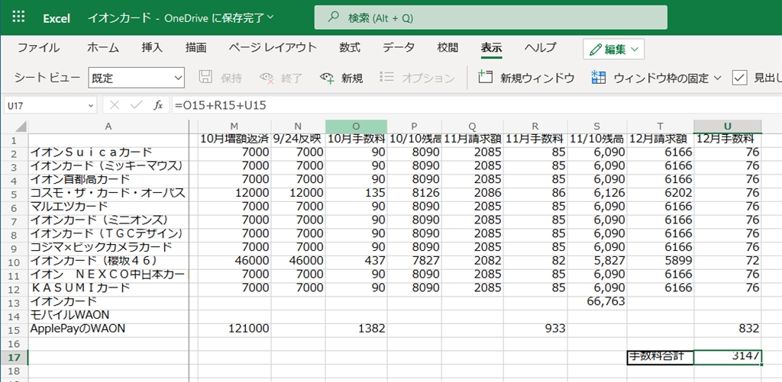Click the Excel app name
Image resolution: width=782 pixels, height=382 pixels.
[57, 18]
